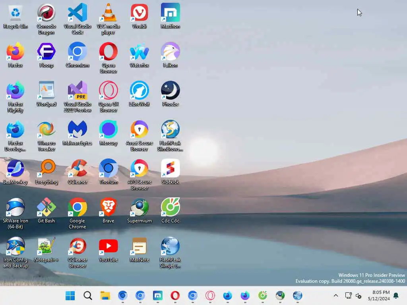Select the SRWare Iron (64-Bit) shortcut
This screenshot has height=305, width=407.
[16, 214]
